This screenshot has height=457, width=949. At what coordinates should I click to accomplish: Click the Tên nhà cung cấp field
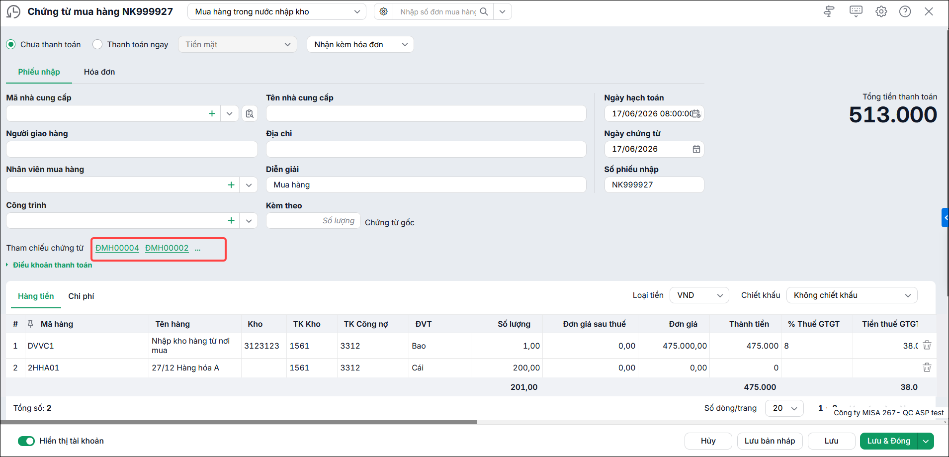(x=426, y=113)
